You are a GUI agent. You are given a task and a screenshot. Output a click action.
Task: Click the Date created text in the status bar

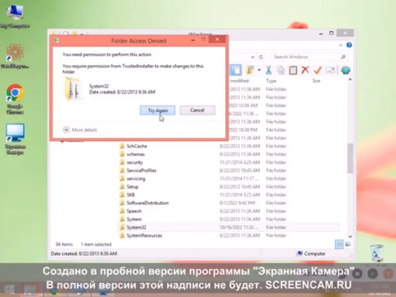(84, 254)
